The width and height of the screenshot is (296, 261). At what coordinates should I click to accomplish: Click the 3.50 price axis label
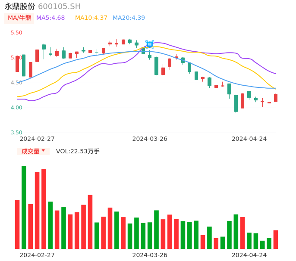[16, 133]
